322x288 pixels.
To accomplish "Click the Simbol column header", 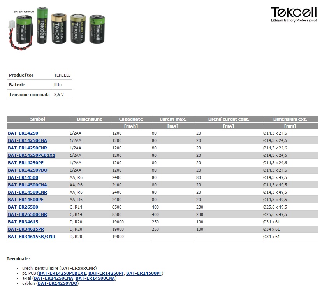I will click(x=38, y=119).
